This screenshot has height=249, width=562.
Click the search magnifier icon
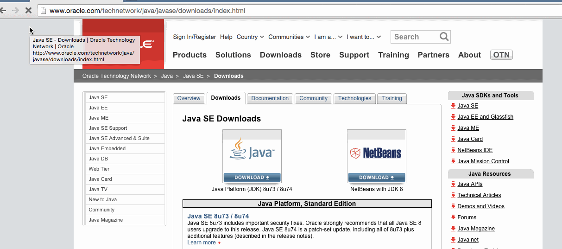444,37
